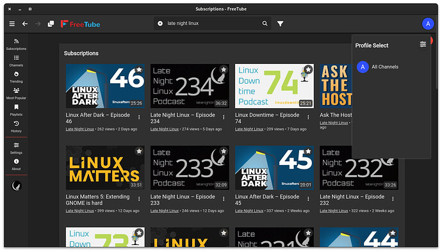Open History in the sidebar

tap(16, 127)
